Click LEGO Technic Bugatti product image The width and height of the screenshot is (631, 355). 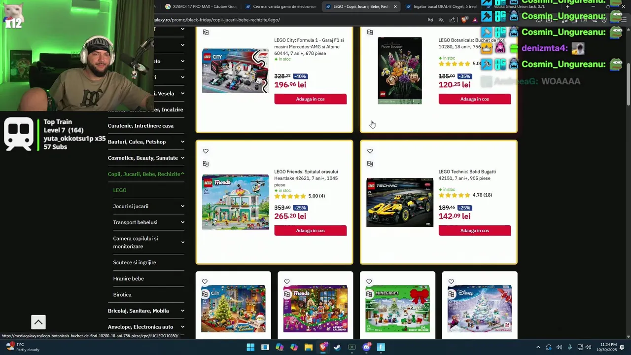(x=400, y=202)
